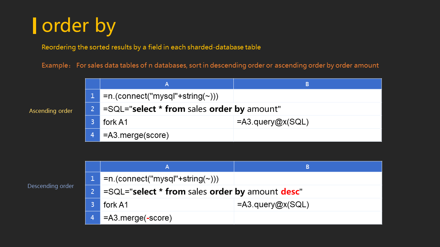The width and height of the screenshot is (440, 247).
Task: Select column A header in the descending table
Action: pos(167,167)
